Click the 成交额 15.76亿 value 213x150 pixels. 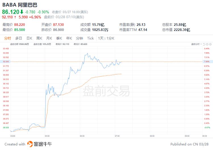98,25
